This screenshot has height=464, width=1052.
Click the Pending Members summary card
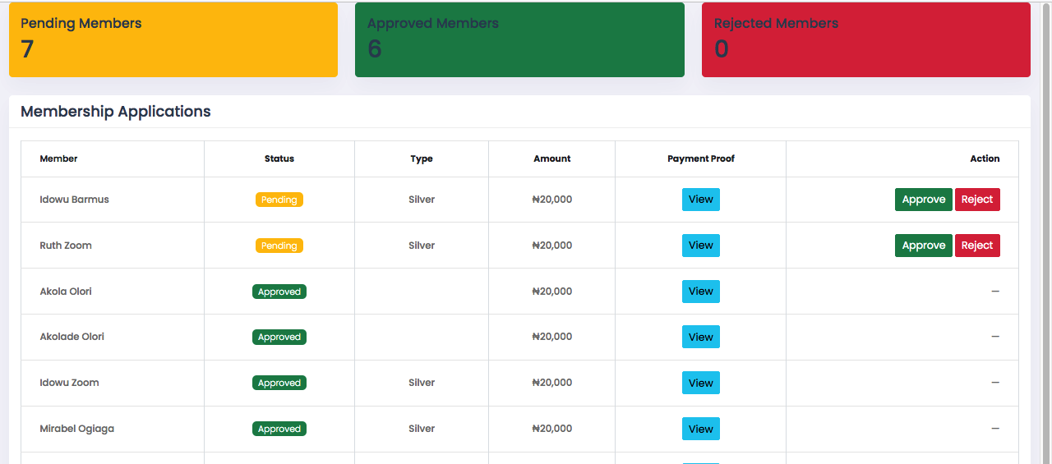pos(173,39)
